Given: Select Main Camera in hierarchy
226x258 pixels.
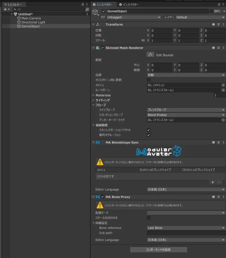Looking at the screenshot, I should [31, 18].
